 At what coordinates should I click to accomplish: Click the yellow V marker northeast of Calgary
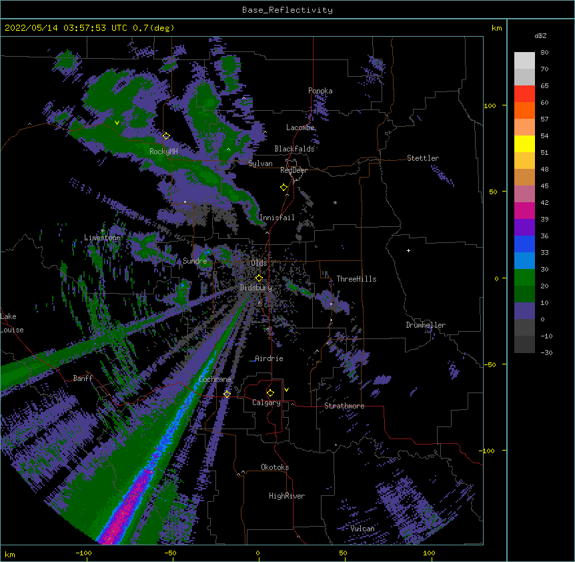coord(286,390)
